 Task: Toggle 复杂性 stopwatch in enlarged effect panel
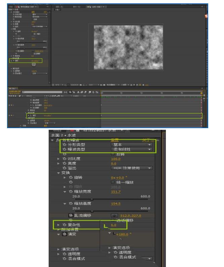tap(64, 225)
